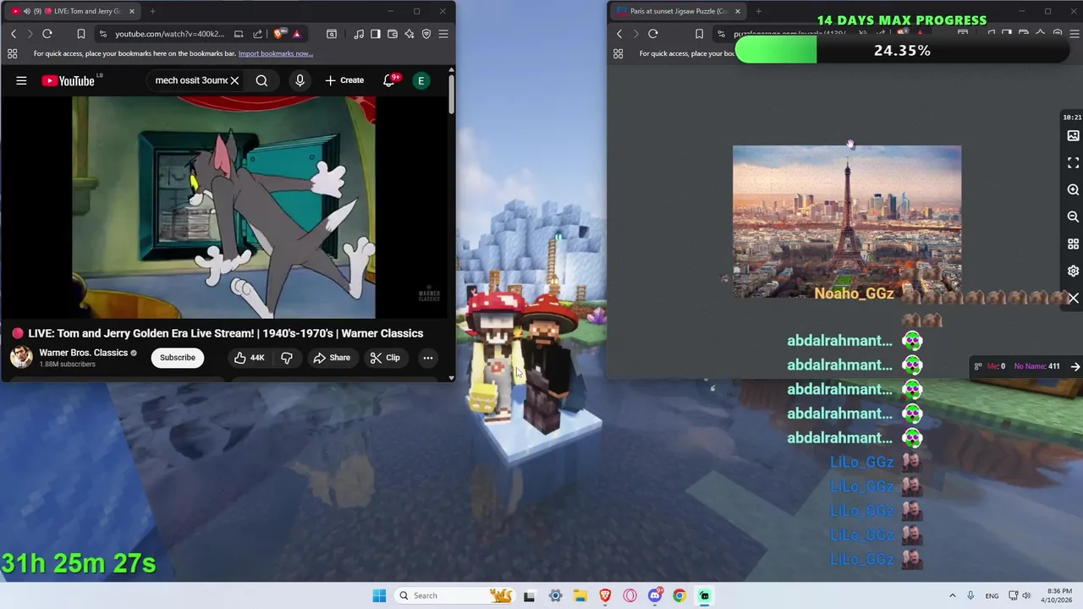This screenshot has height=609, width=1083.
Task: Open the YouTube window's browser menu
Action: (443, 34)
